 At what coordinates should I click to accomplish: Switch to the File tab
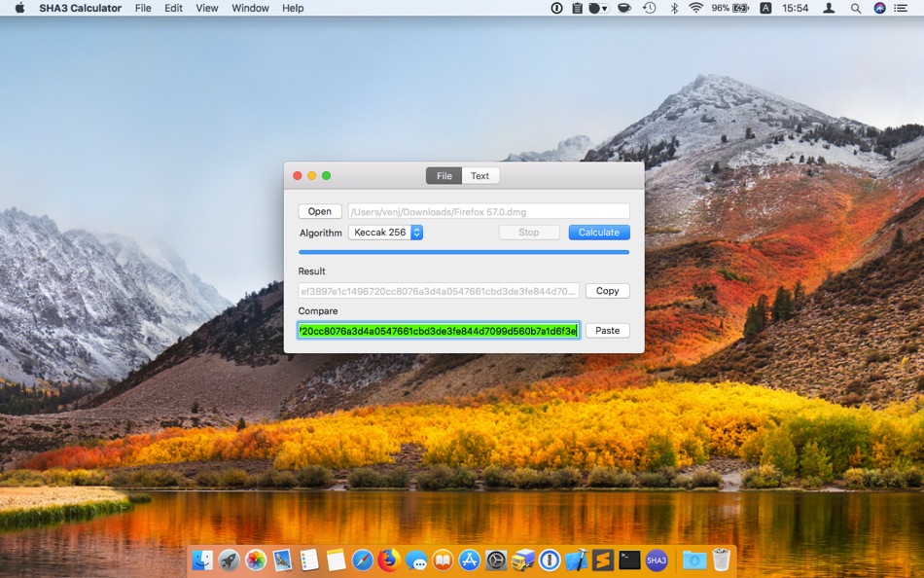[x=444, y=176]
